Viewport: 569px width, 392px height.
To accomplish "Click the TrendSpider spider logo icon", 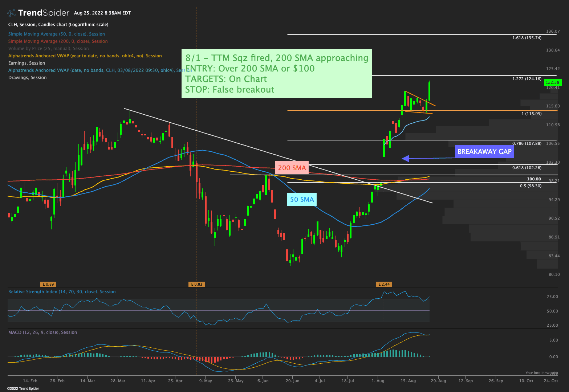I will click(x=12, y=13).
